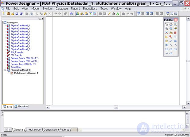This screenshot has height=137, width=190.
Task: Select the yellow note tool in the Palette
Action: pyautogui.click(x=167, y=41)
